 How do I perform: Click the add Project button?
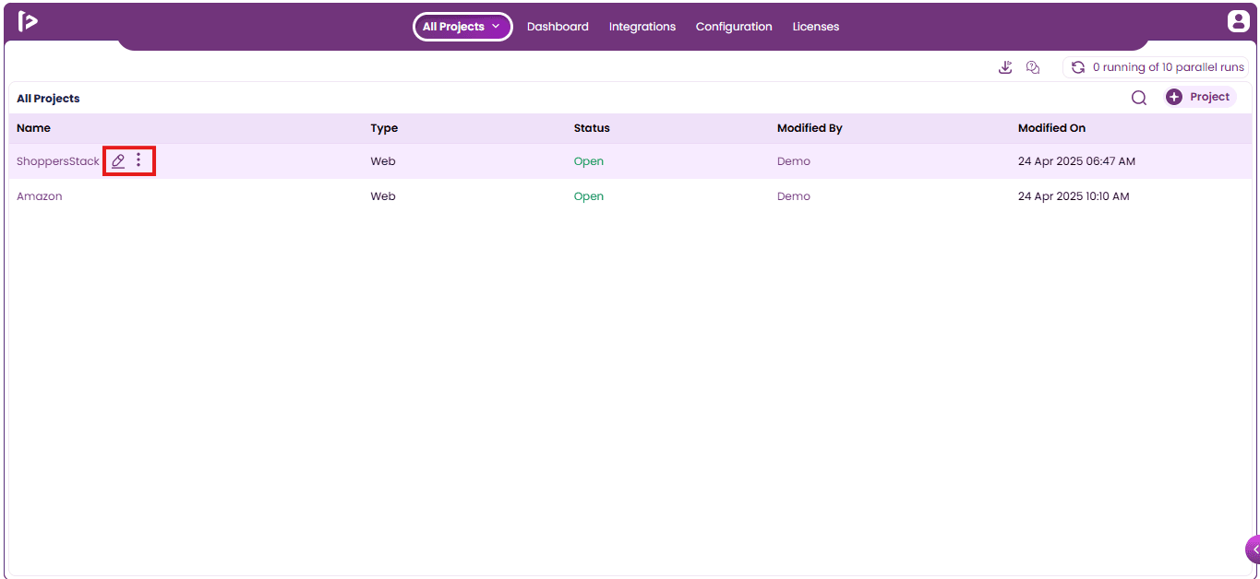pyautogui.click(x=1199, y=97)
